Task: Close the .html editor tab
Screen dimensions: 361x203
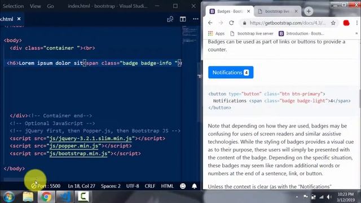Action: tap(19, 19)
